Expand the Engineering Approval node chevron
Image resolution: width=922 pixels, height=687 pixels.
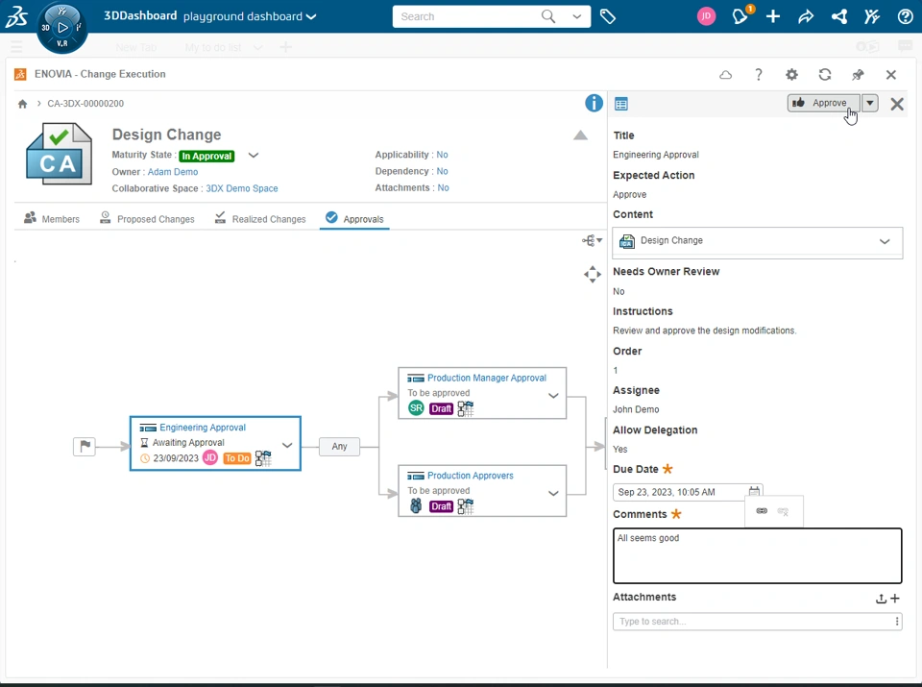pos(287,445)
